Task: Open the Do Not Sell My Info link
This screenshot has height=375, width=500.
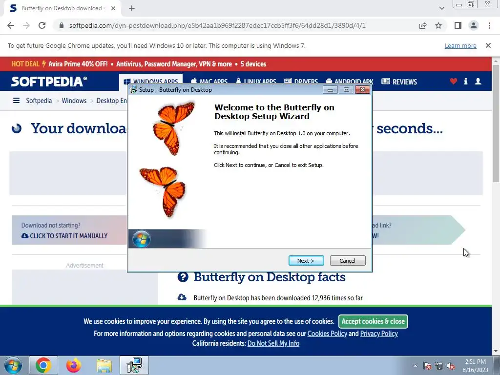Action: [x=273, y=343]
